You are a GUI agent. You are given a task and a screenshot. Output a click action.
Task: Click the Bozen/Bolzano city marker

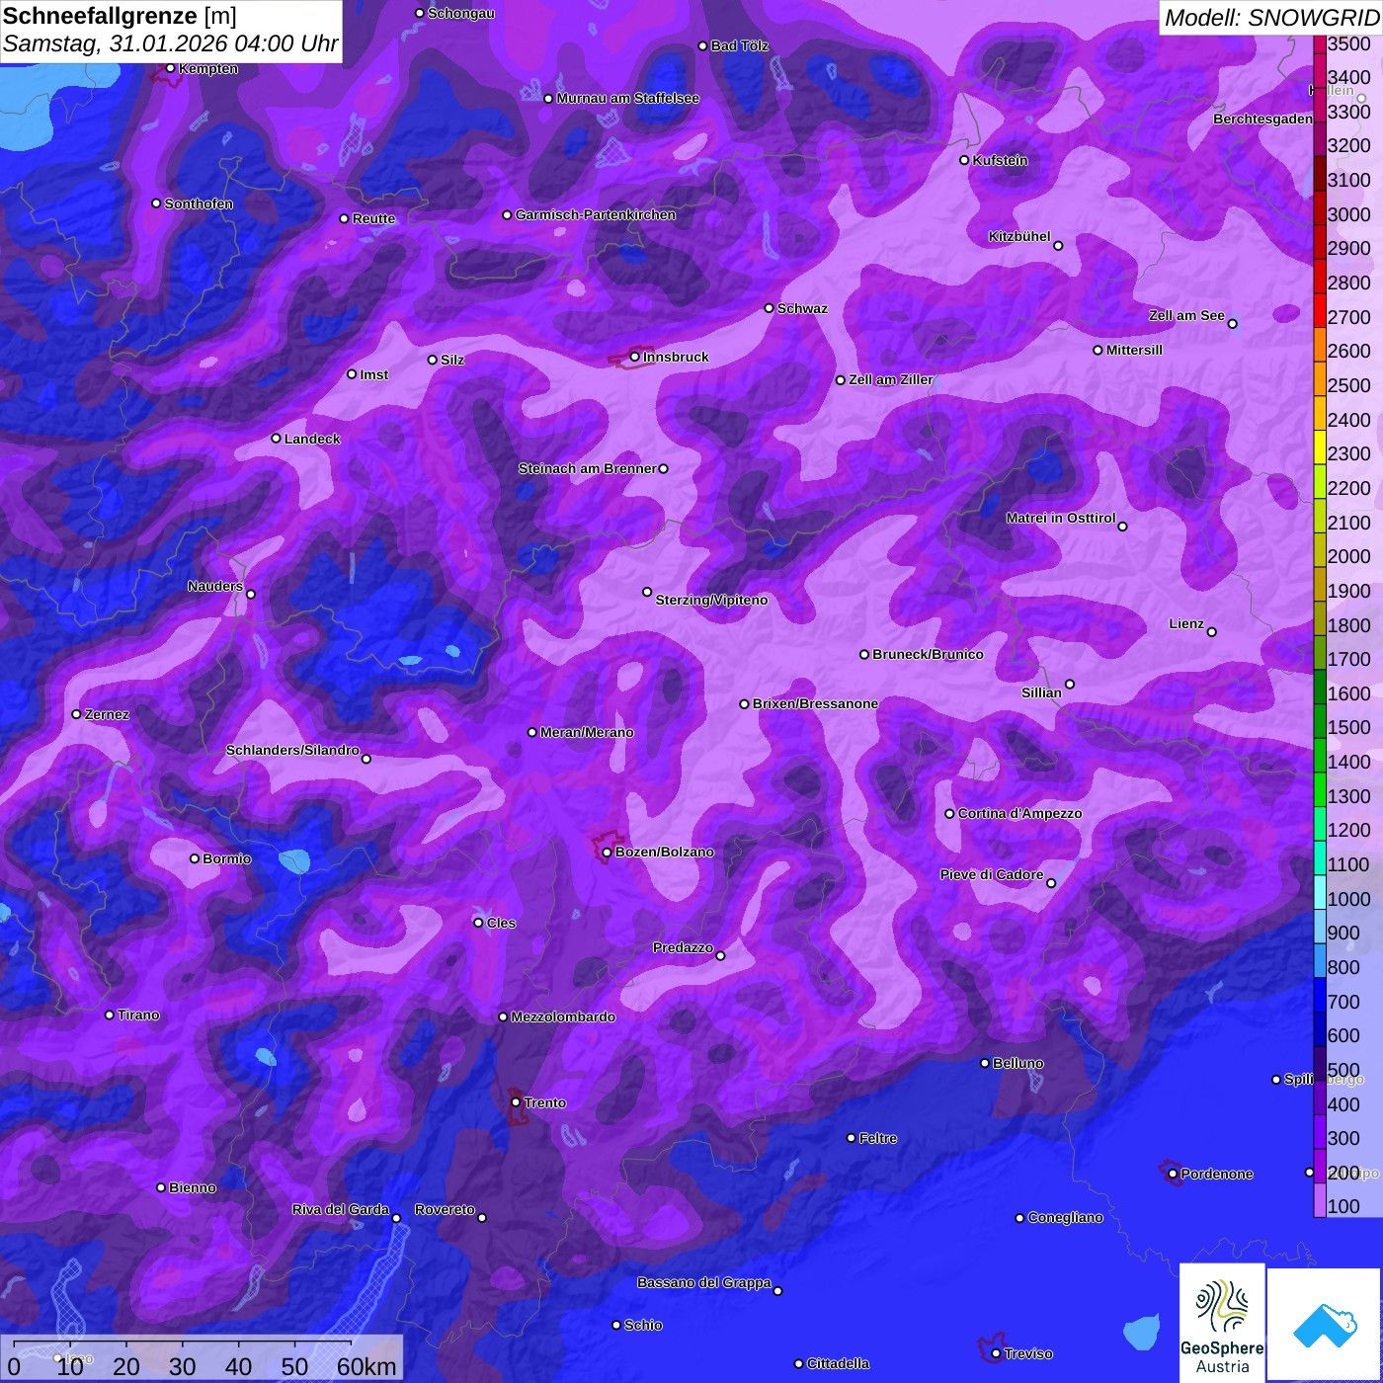click(x=608, y=852)
